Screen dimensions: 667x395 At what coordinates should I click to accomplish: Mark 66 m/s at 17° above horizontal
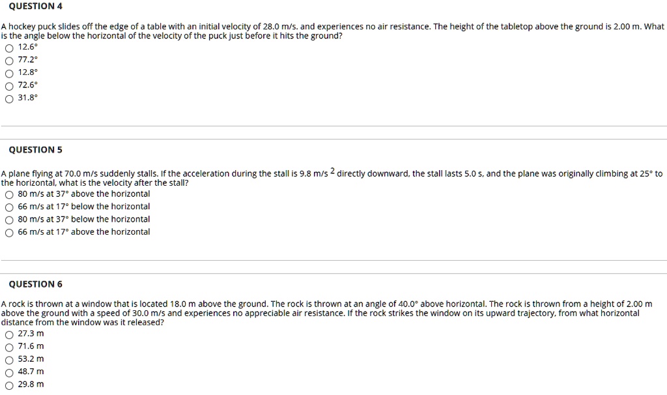tap(9, 232)
